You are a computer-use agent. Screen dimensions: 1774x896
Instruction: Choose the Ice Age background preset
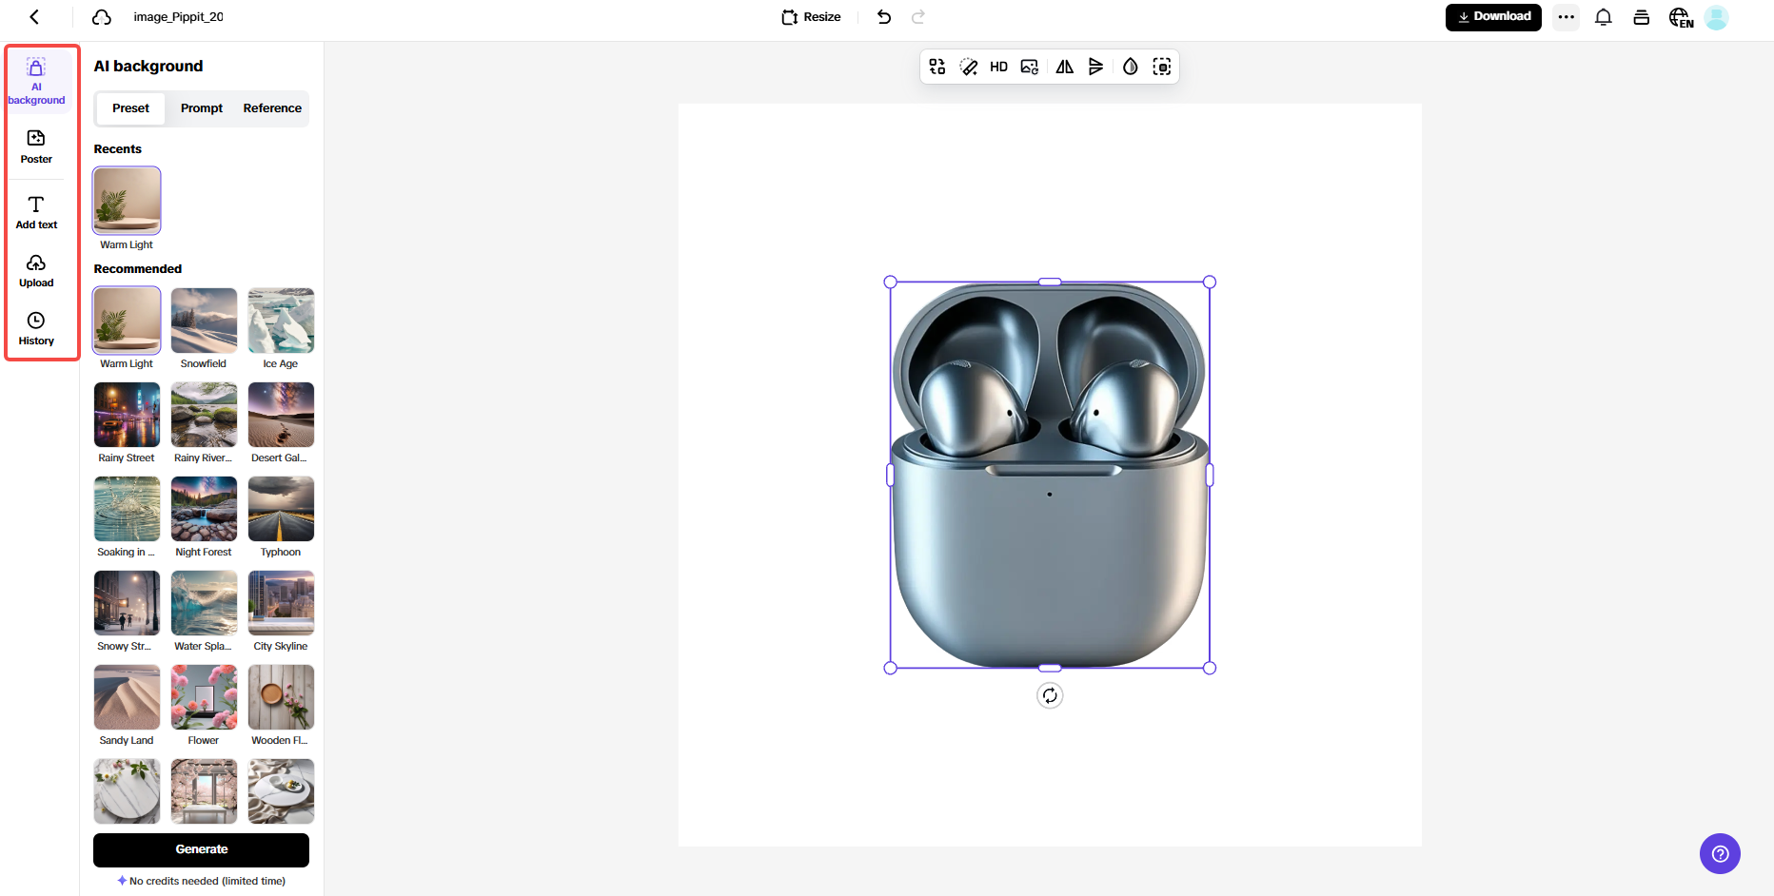coord(281,321)
